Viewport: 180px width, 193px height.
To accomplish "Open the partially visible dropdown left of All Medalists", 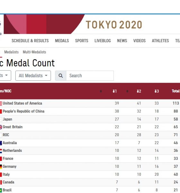I will [5, 76].
